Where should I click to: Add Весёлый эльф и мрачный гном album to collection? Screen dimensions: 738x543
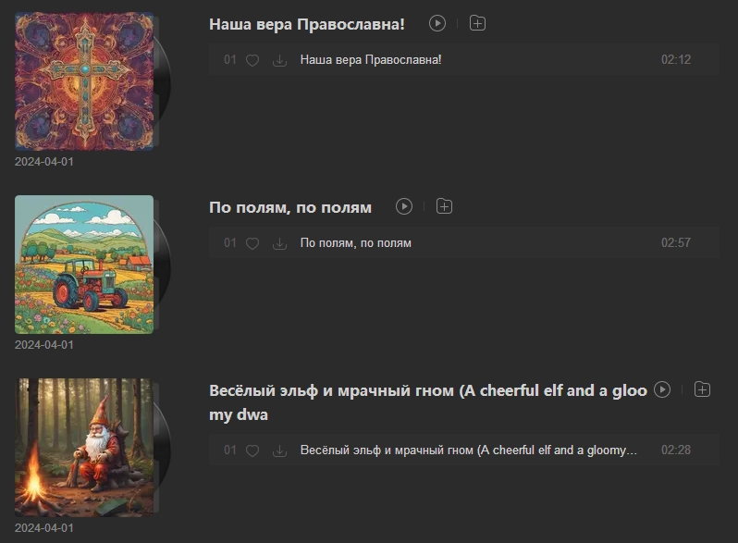pyautogui.click(x=702, y=389)
